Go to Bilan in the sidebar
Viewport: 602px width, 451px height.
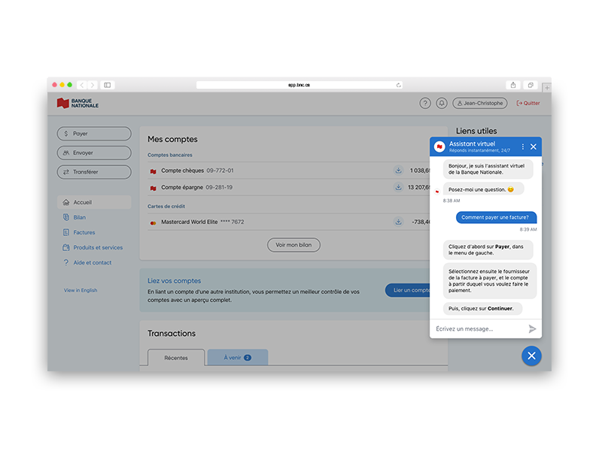click(79, 217)
